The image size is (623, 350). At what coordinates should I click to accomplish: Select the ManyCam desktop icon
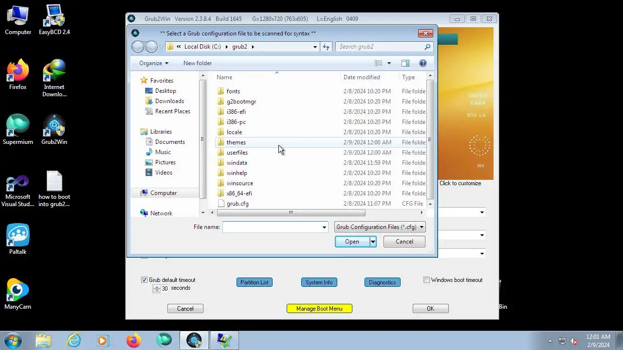(x=18, y=295)
